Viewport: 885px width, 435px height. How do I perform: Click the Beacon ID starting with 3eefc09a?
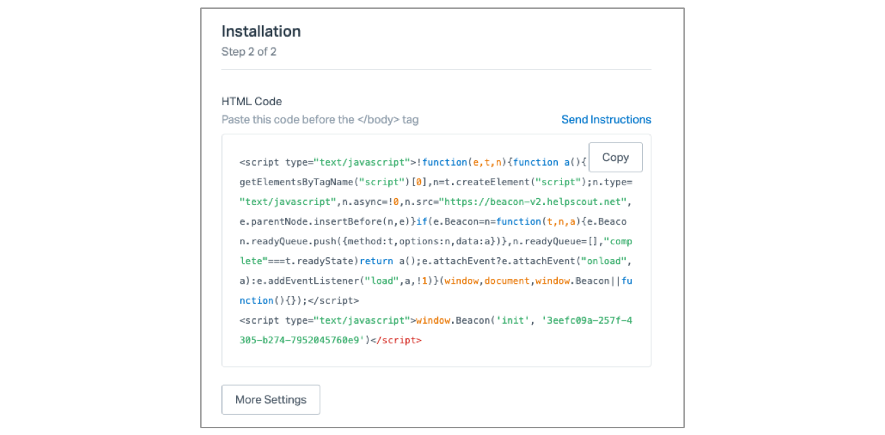pyautogui.click(x=588, y=320)
